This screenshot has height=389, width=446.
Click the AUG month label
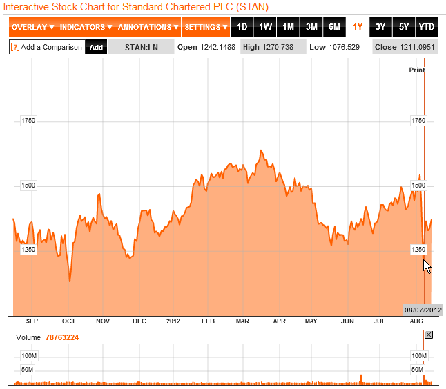416,321
